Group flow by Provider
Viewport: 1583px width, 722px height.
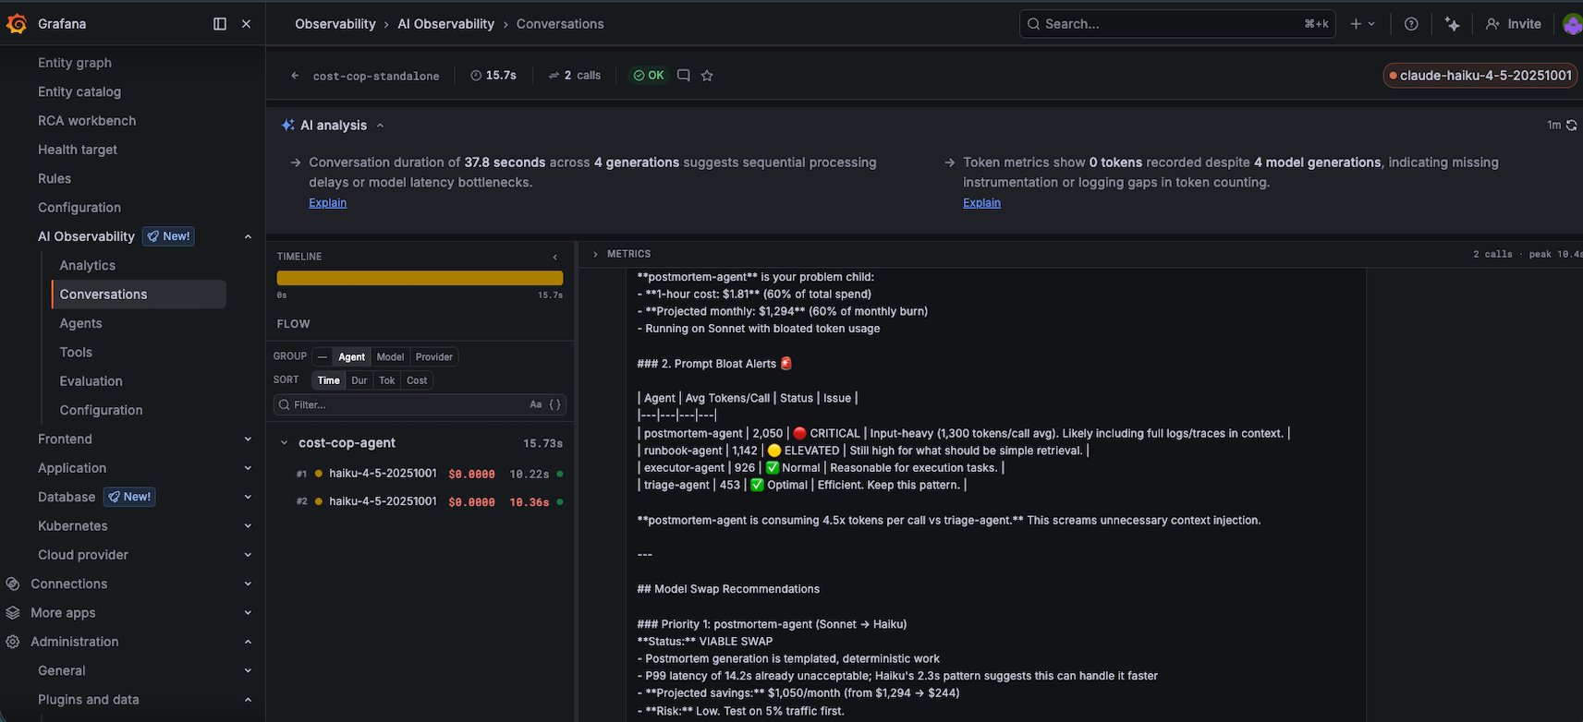pos(434,357)
